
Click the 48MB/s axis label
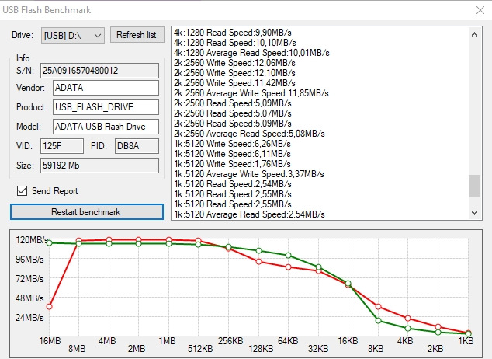click(x=29, y=298)
